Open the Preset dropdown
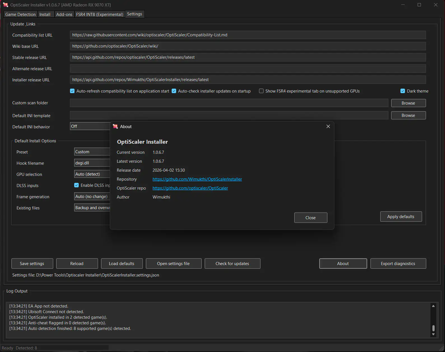Screen dimensions: 445x352 (x=92, y=152)
